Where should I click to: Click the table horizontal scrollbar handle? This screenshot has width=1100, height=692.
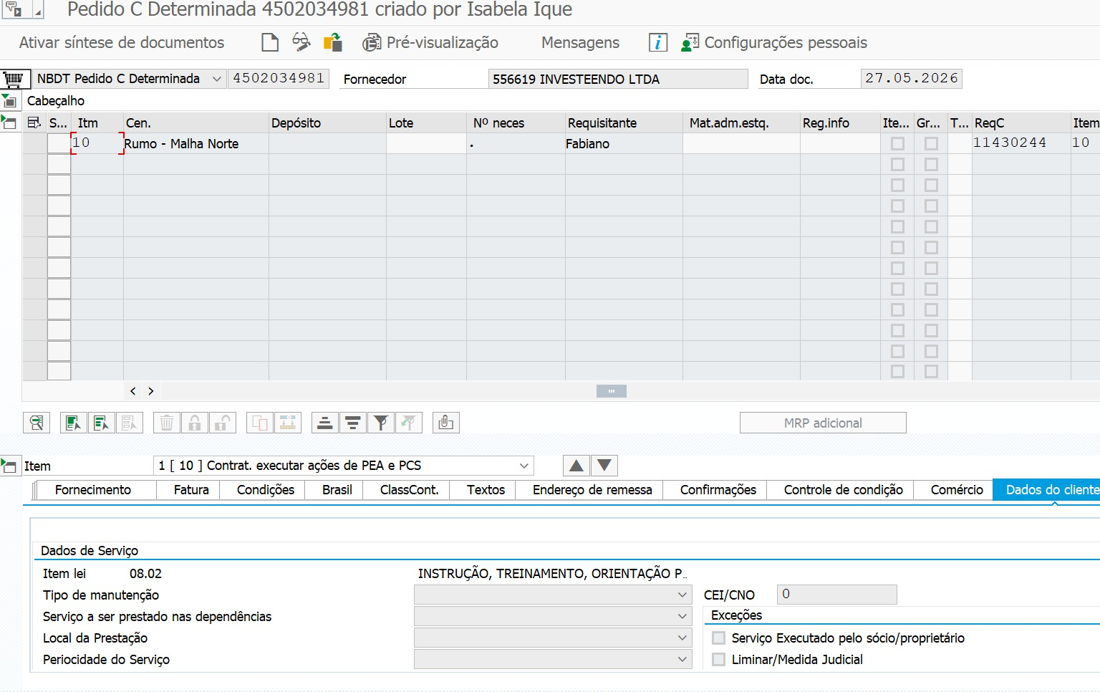[x=612, y=391]
